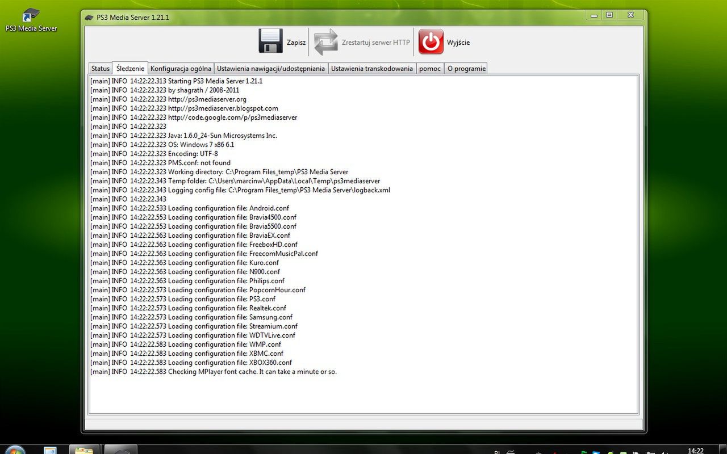
Task: Click the PS3 Media Server title bar icon
Action: [89, 17]
